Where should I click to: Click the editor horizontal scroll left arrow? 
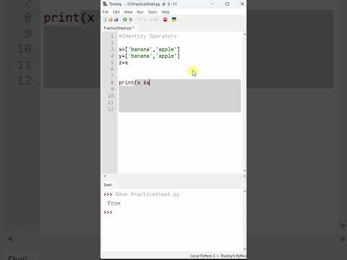[105, 176]
